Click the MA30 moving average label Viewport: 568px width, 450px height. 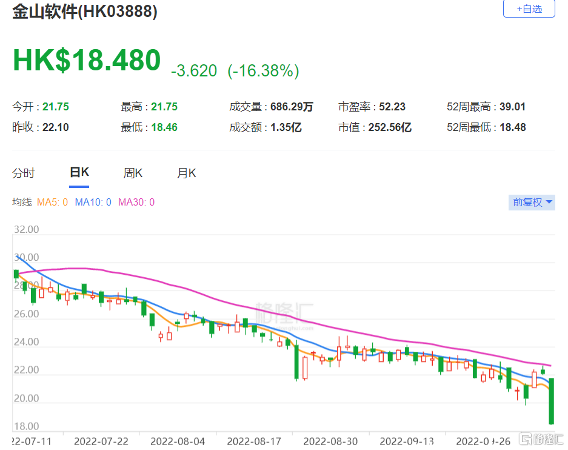coord(136,202)
